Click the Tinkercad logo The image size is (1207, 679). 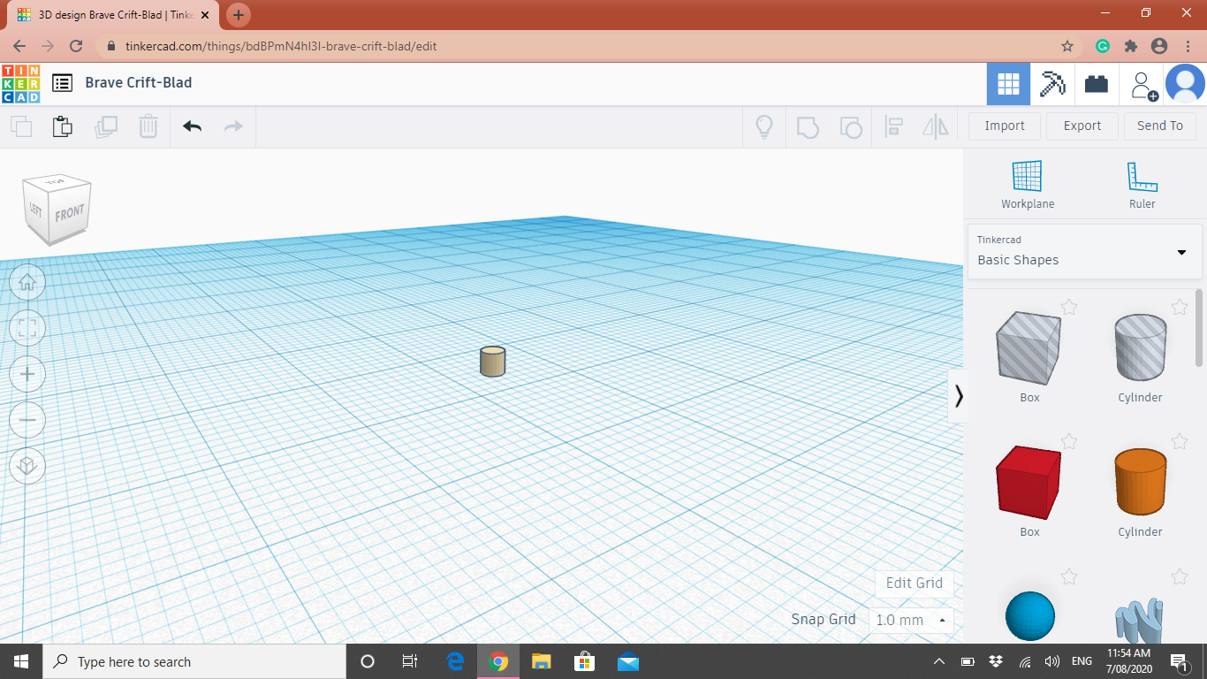(20, 84)
